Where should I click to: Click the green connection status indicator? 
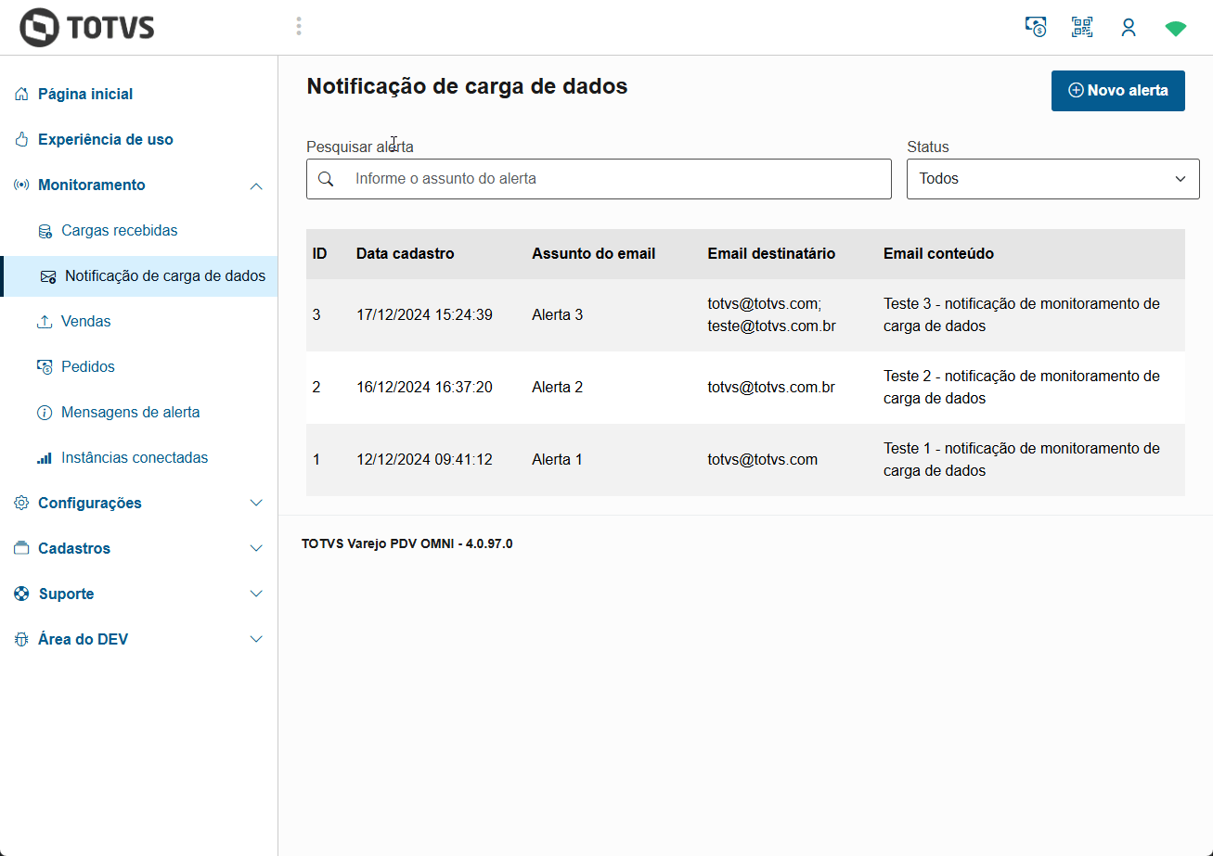1175,27
